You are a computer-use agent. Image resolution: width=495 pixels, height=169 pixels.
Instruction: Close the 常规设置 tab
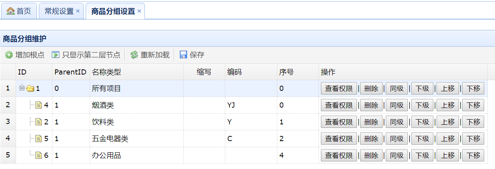[x=78, y=11]
